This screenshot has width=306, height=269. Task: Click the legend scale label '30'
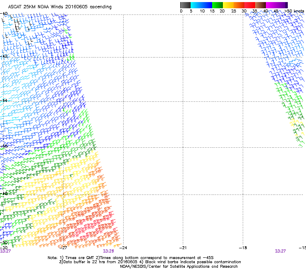click(x=244, y=11)
